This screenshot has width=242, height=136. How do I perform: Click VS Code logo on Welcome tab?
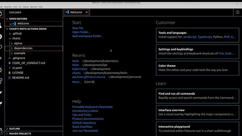pos(67,12)
